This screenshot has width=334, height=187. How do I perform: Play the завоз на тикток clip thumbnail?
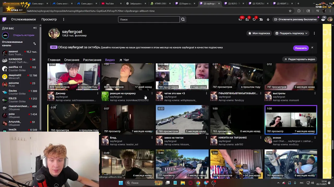point(182,120)
